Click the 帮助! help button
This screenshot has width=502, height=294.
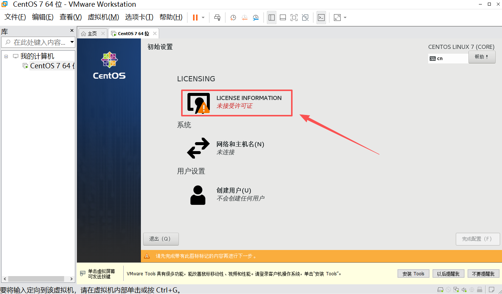tap(482, 57)
